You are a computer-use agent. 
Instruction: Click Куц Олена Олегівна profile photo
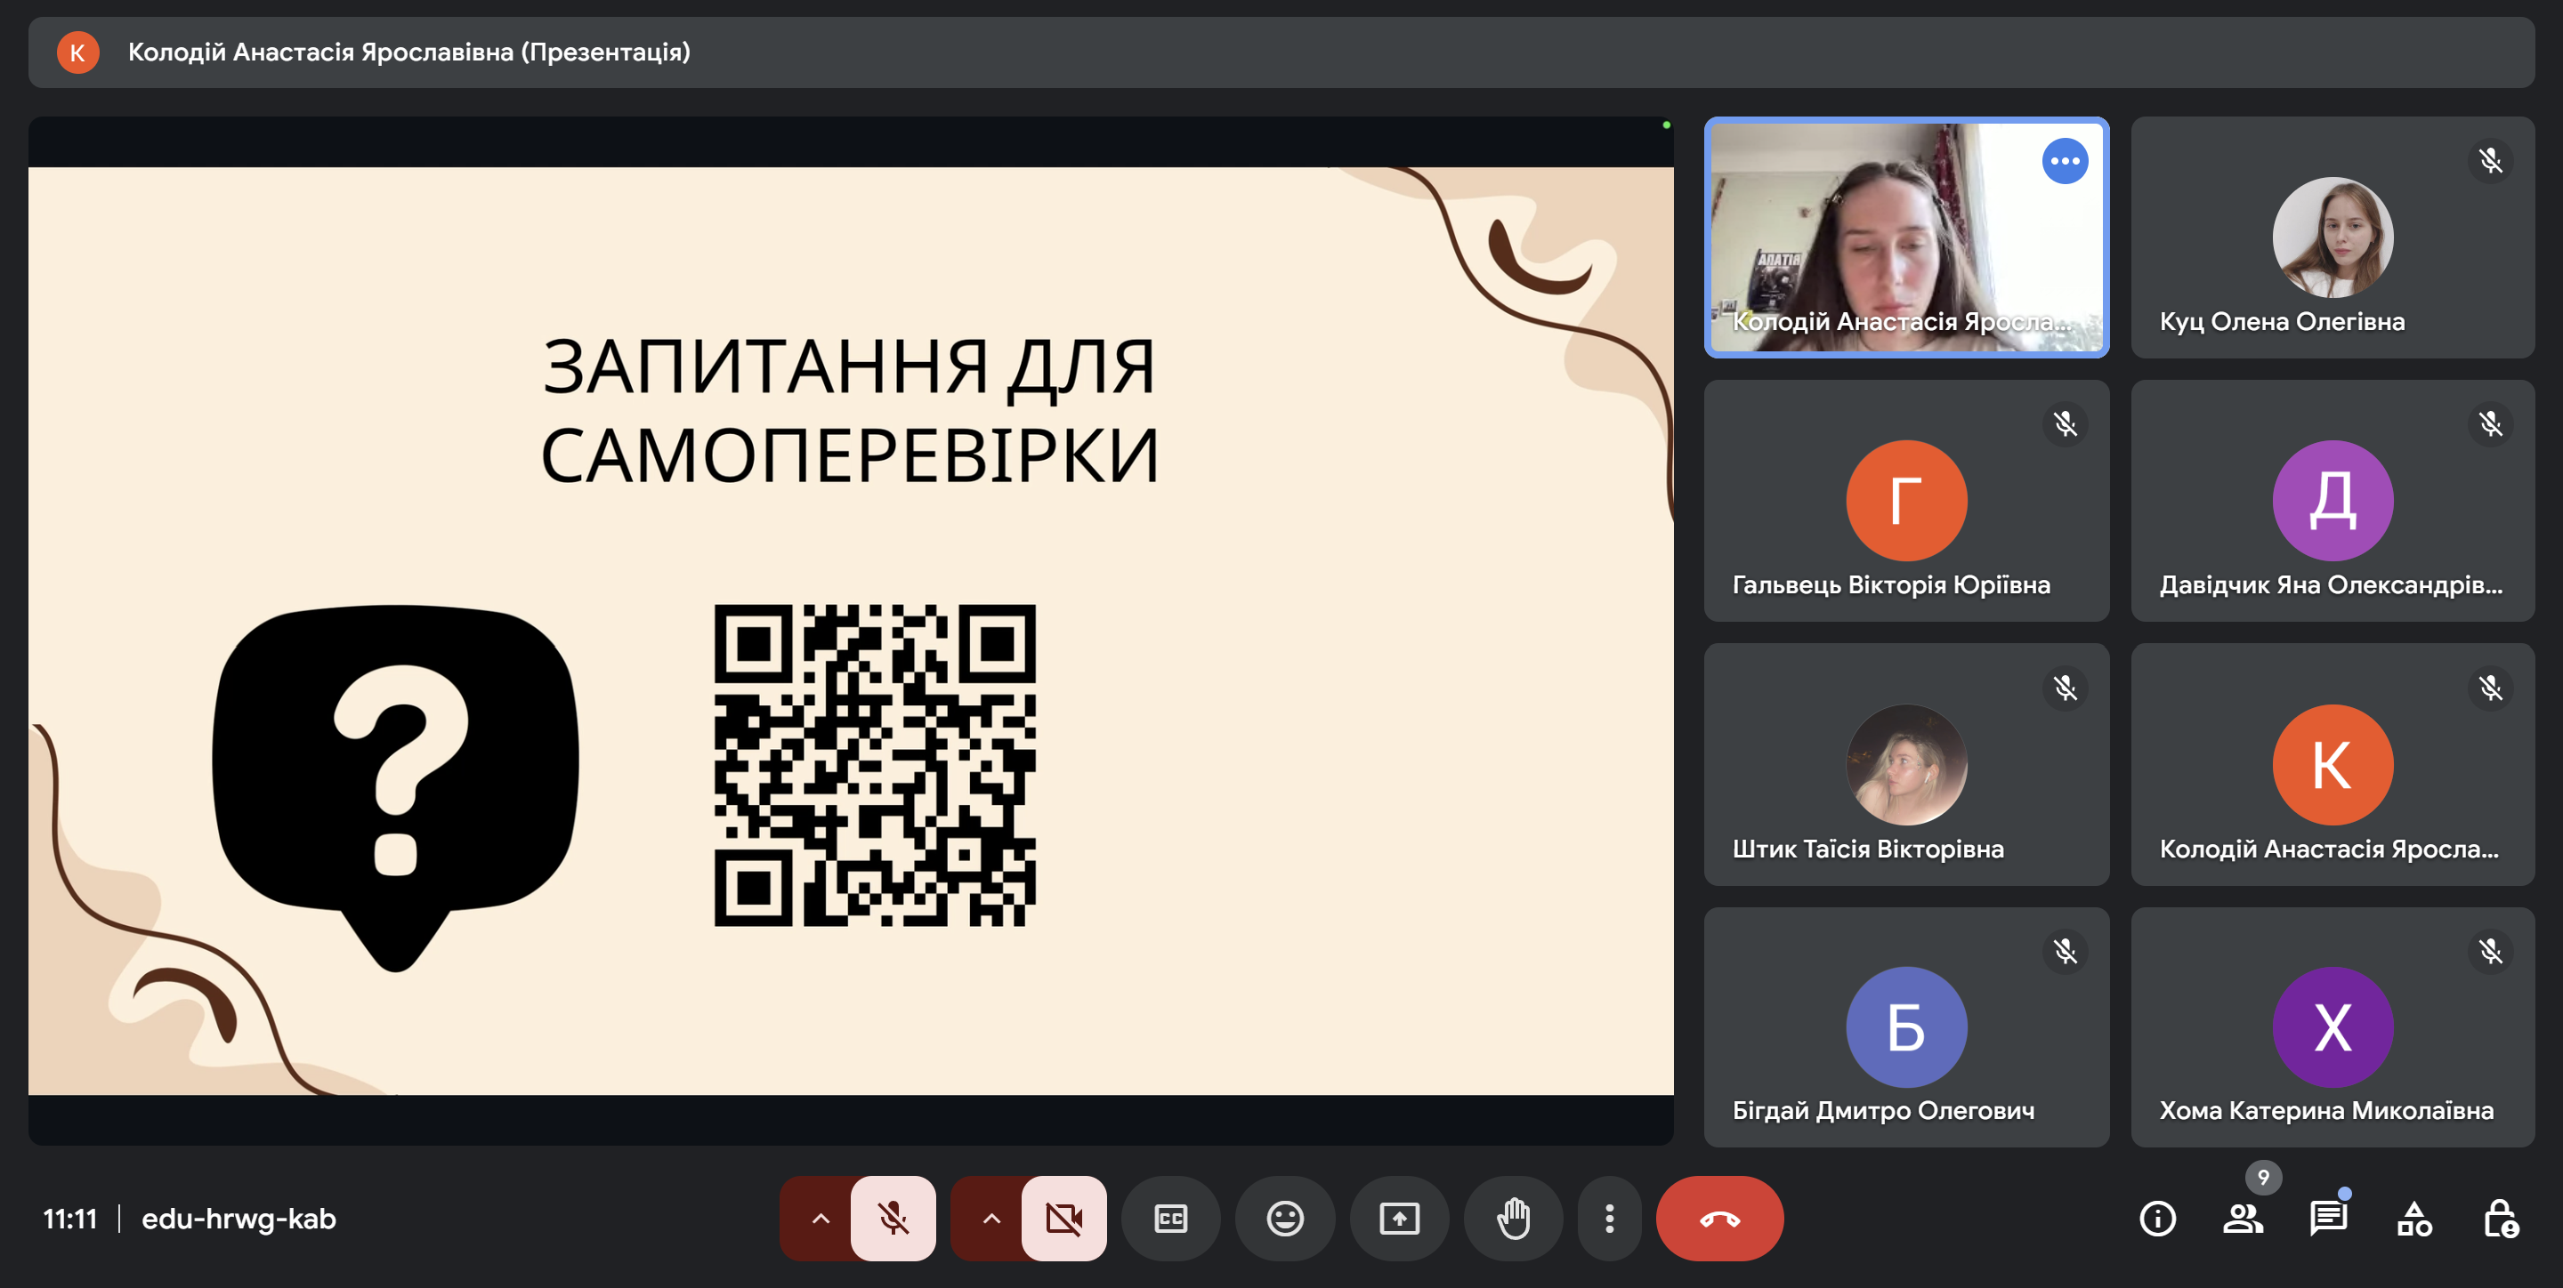tap(2333, 237)
